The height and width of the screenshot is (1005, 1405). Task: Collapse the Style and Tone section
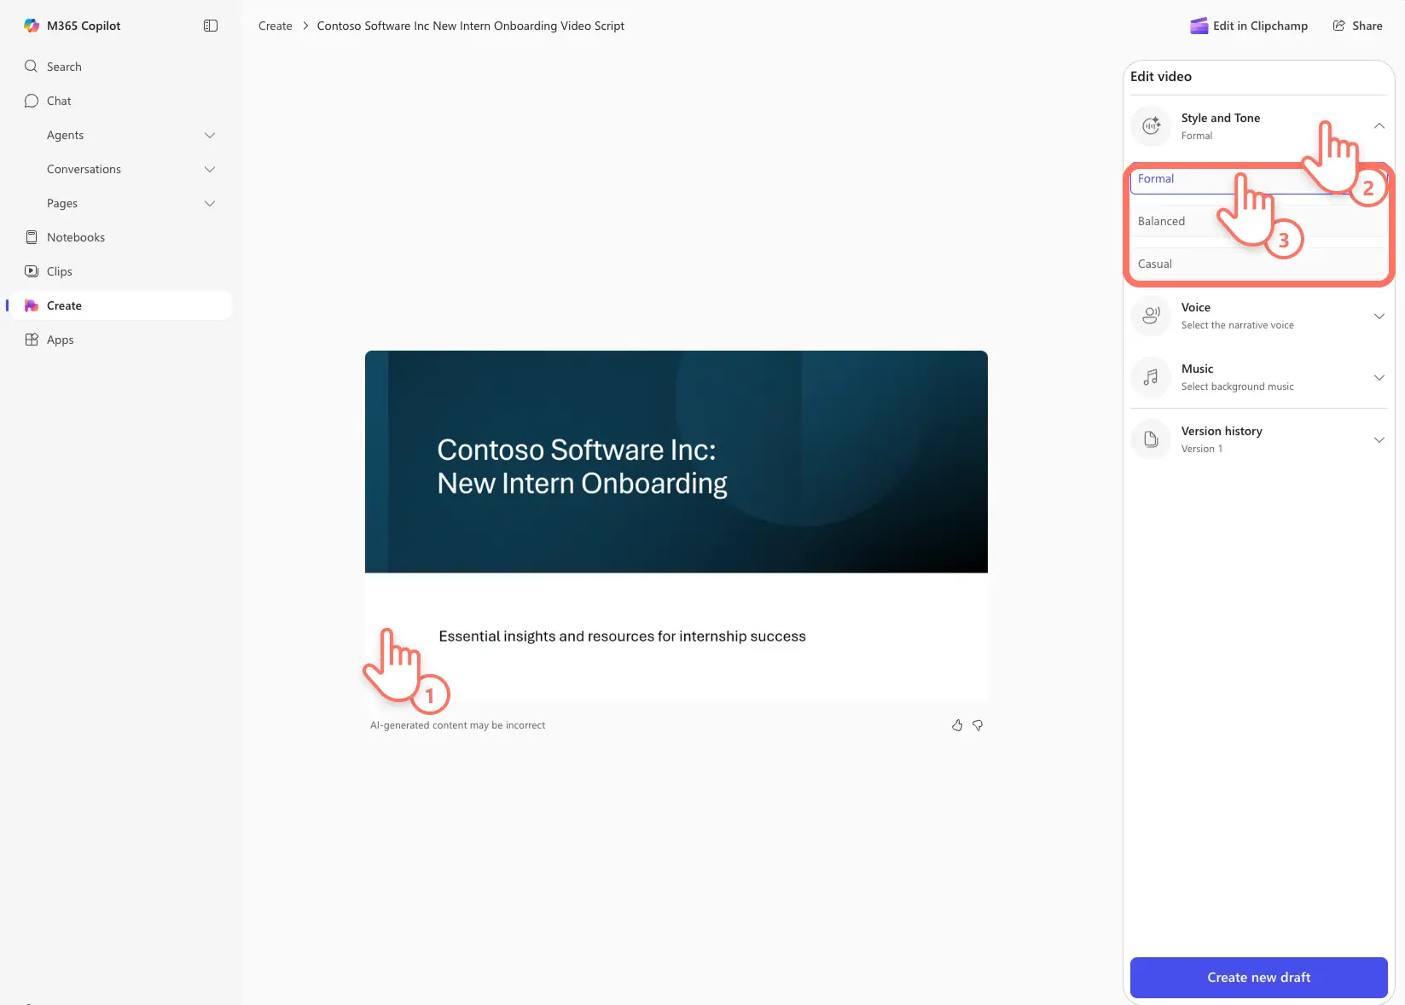pyautogui.click(x=1379, y=126)
